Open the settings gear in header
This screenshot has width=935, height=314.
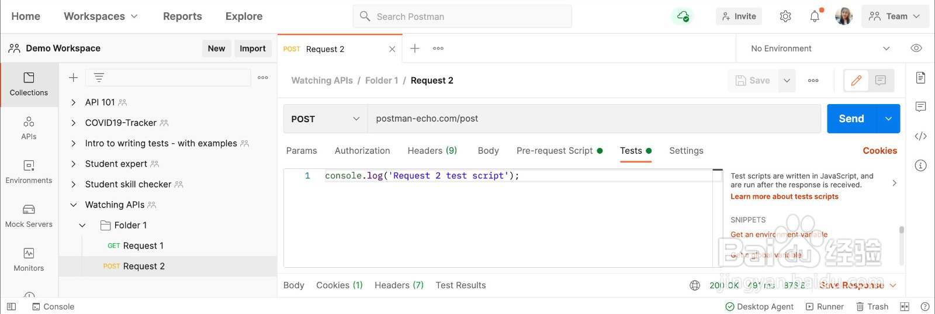pyautogui.click(x=785, y=16)
